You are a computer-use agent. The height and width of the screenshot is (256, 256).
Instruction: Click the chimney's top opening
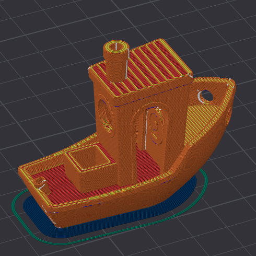click(x=116, y=46)
